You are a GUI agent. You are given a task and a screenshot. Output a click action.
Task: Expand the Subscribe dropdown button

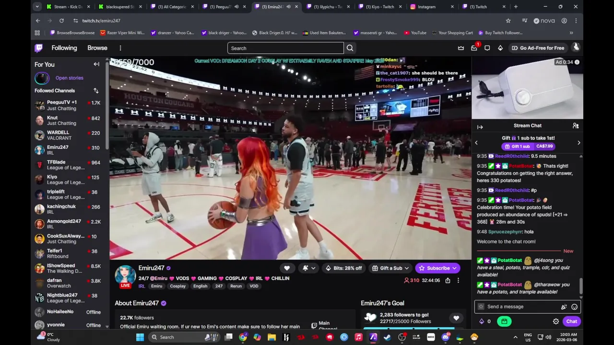455,268
